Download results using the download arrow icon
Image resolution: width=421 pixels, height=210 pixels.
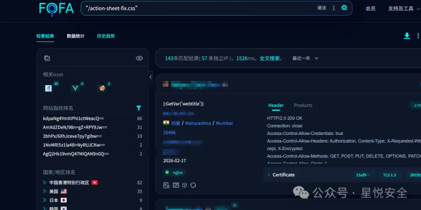pos(407,36)
